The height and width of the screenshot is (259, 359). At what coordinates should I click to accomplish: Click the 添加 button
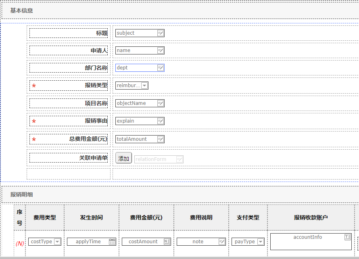tap(124, 158)
